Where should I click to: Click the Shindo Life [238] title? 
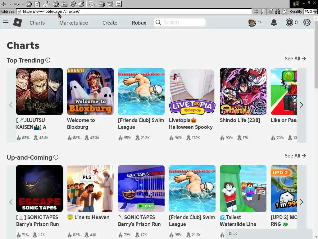tap(240, 120)
